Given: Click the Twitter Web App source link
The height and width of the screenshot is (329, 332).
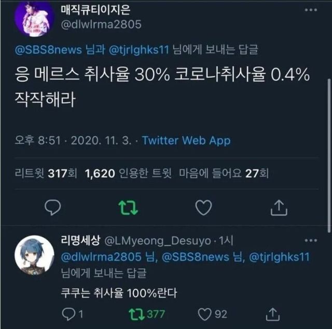Looking at the screenshot, I should (186, 141).
